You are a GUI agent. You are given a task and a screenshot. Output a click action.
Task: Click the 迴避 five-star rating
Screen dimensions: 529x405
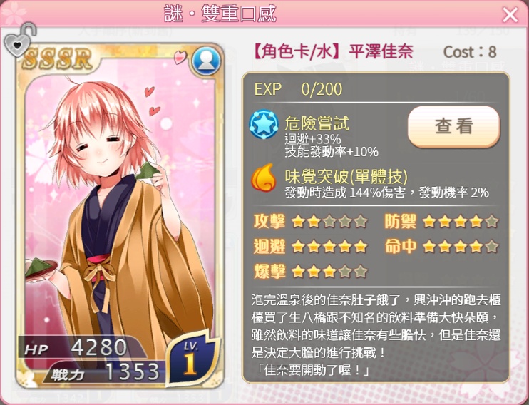329,247
